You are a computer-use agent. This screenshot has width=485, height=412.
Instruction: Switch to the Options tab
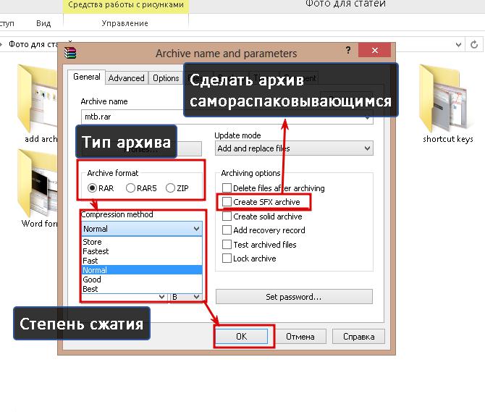166,78
